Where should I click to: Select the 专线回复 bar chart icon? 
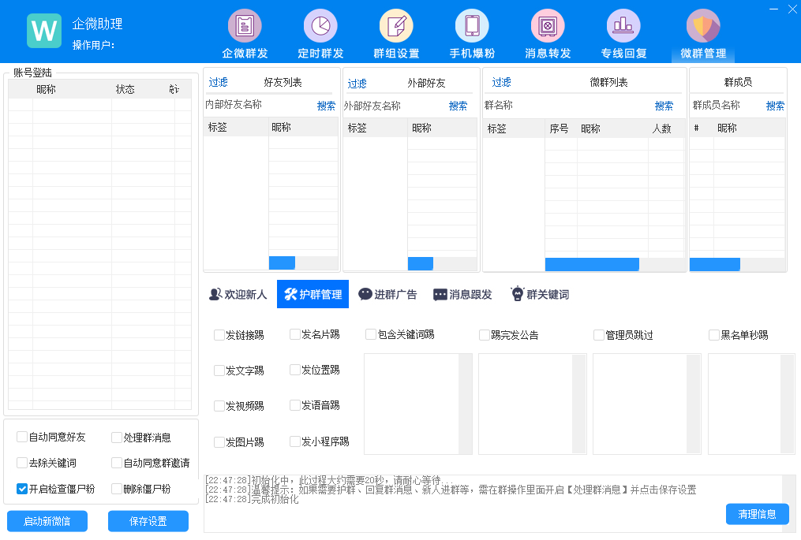point(623,26)
